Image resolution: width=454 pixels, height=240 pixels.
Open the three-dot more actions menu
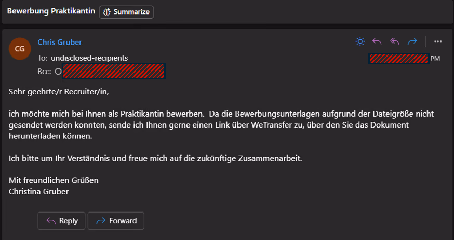coord(438,41)
